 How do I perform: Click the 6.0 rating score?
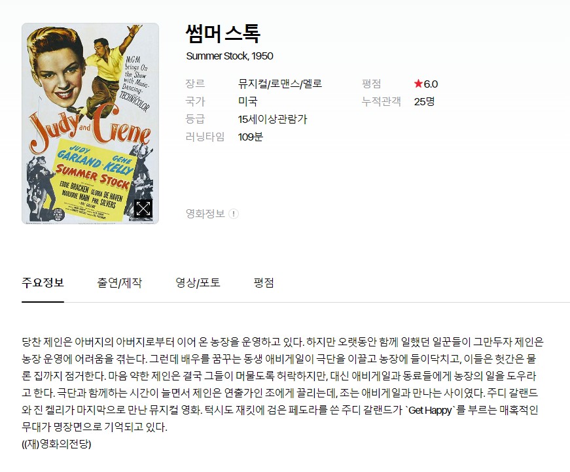(x=431, y=84)
